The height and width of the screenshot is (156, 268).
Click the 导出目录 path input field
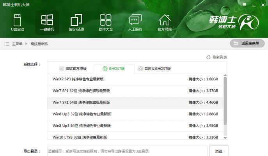tap(127, 151)
